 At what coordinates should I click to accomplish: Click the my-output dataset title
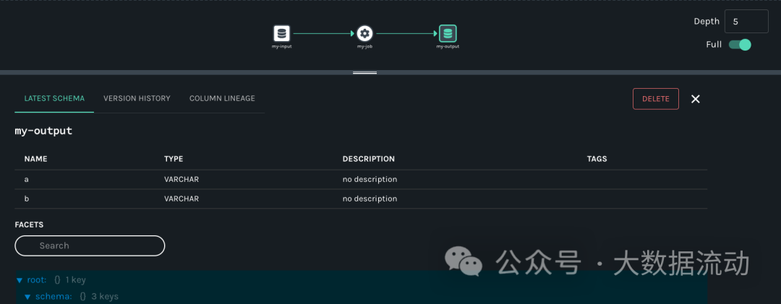pos(44,131)
